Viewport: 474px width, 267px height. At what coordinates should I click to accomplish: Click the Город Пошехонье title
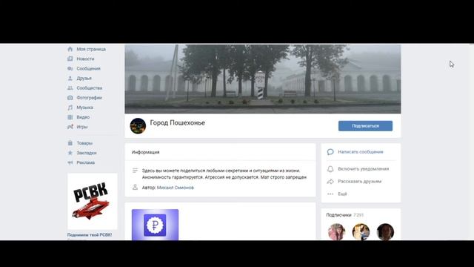[178, 122]
